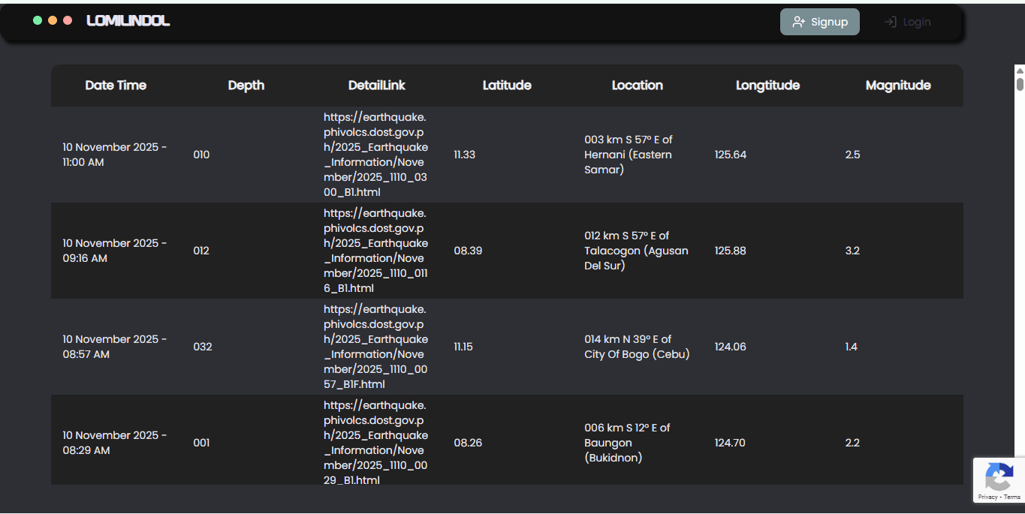Open the Login link
This screenshot has width=1025, height=514.
pos(908,22)
